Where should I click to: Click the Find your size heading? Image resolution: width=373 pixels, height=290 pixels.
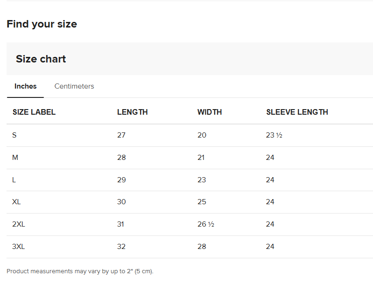(x=42, y=24)
